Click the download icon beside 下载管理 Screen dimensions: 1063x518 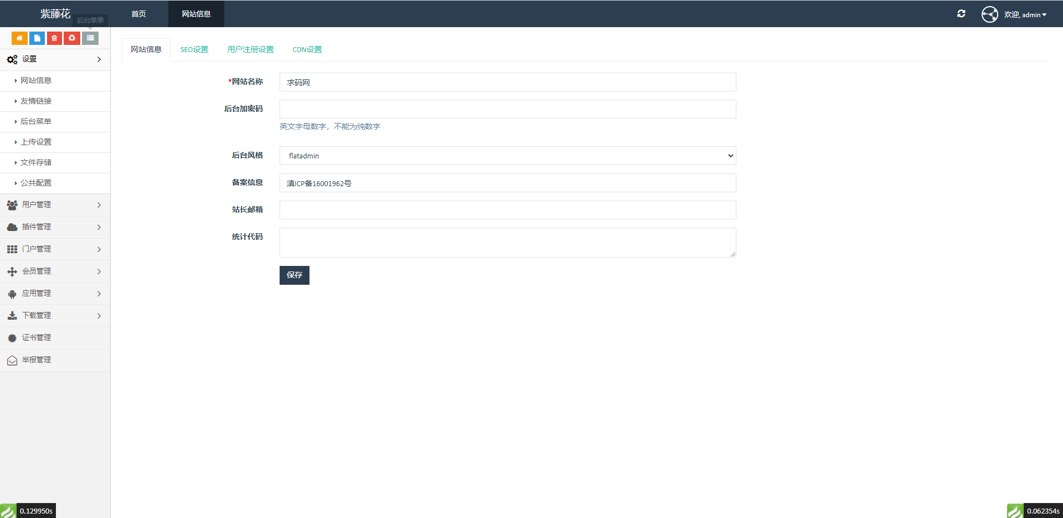[x=12, y=316]
